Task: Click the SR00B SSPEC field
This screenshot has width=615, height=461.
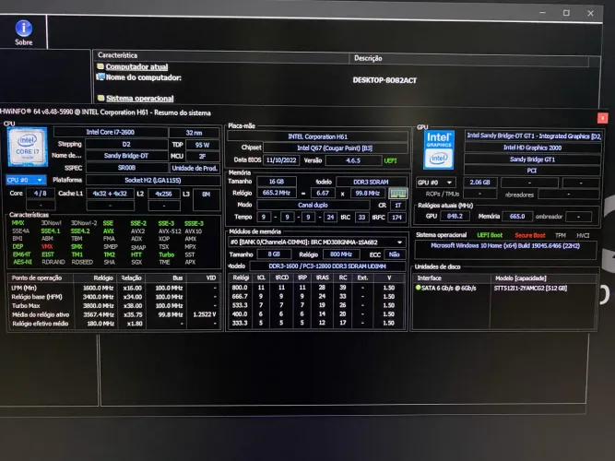Action: coord(126,168)
